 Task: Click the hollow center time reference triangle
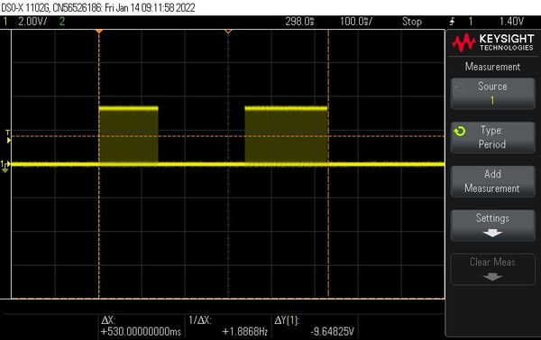click(x=228, y=32)
